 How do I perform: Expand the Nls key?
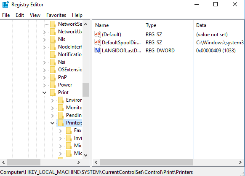(x=45, y=40)
